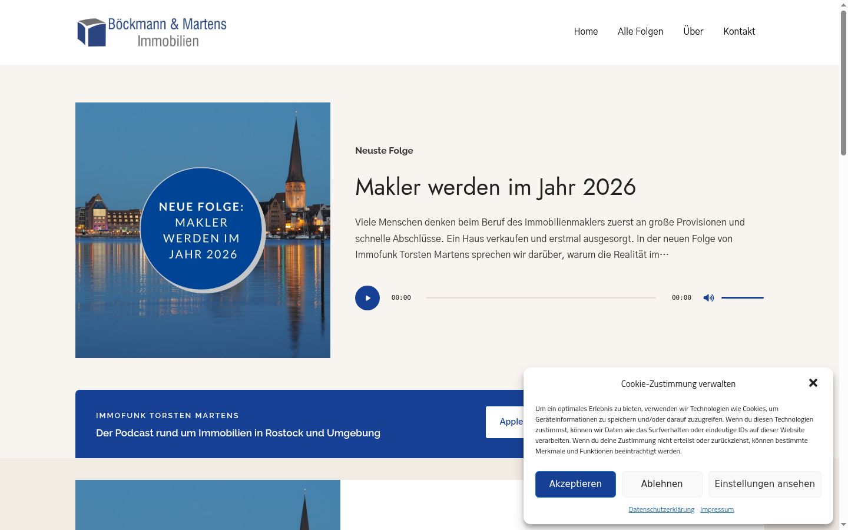Screen dimensions: 848x530
Task: Click the Neuste Folge label
Action: coord(384,151)
